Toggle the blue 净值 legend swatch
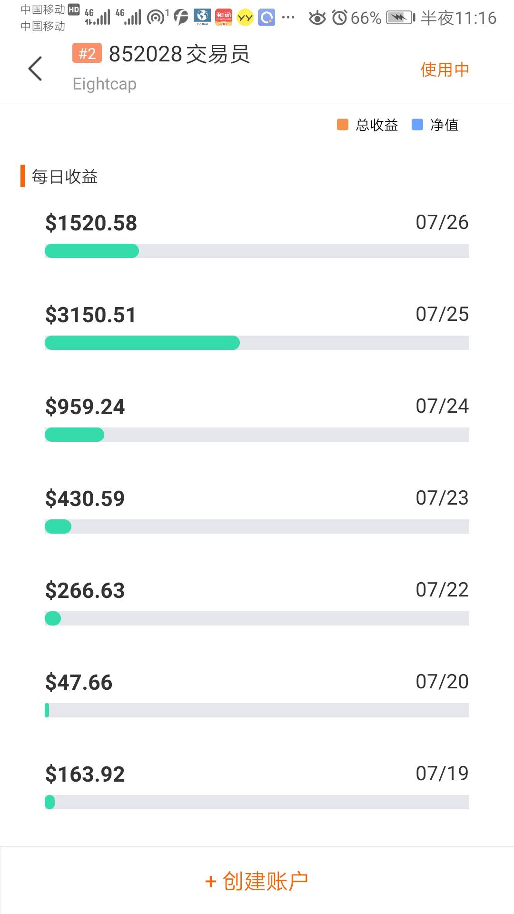Screen dimensions: 514x914 pos(417,125)
